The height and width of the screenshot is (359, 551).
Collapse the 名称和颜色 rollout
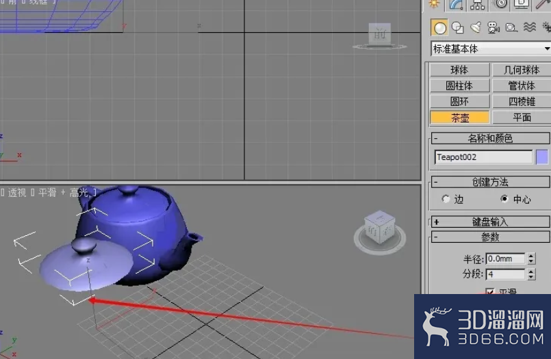(x=490, y=138)
